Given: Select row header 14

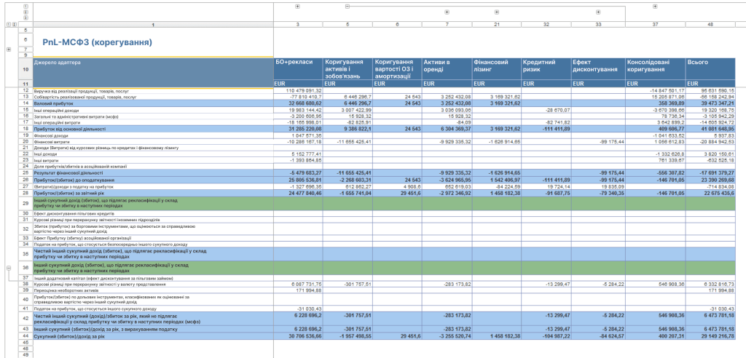Looking at the screenshot, I should pos(25,103).
